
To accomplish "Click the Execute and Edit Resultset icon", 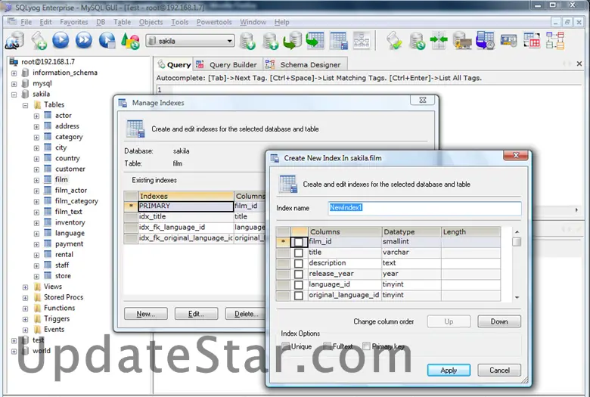I will tap(107, 41).
